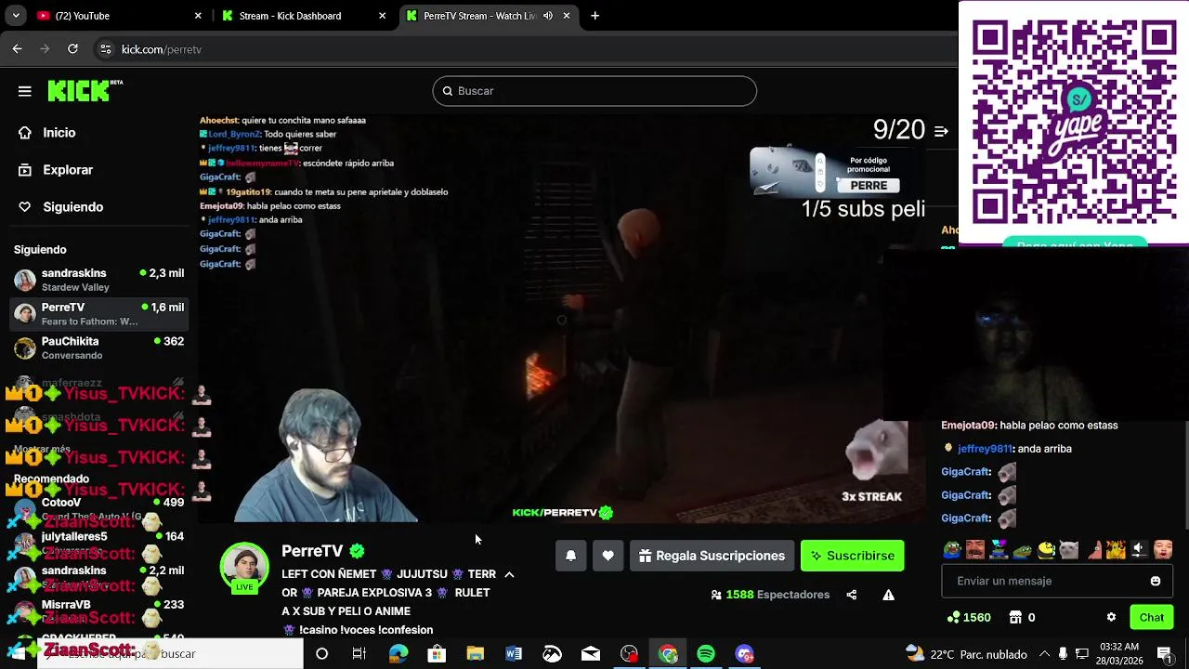Screen dimensions: 1189x669
Task: Click Regala Suscripciones button
Action: click(712, 556)
